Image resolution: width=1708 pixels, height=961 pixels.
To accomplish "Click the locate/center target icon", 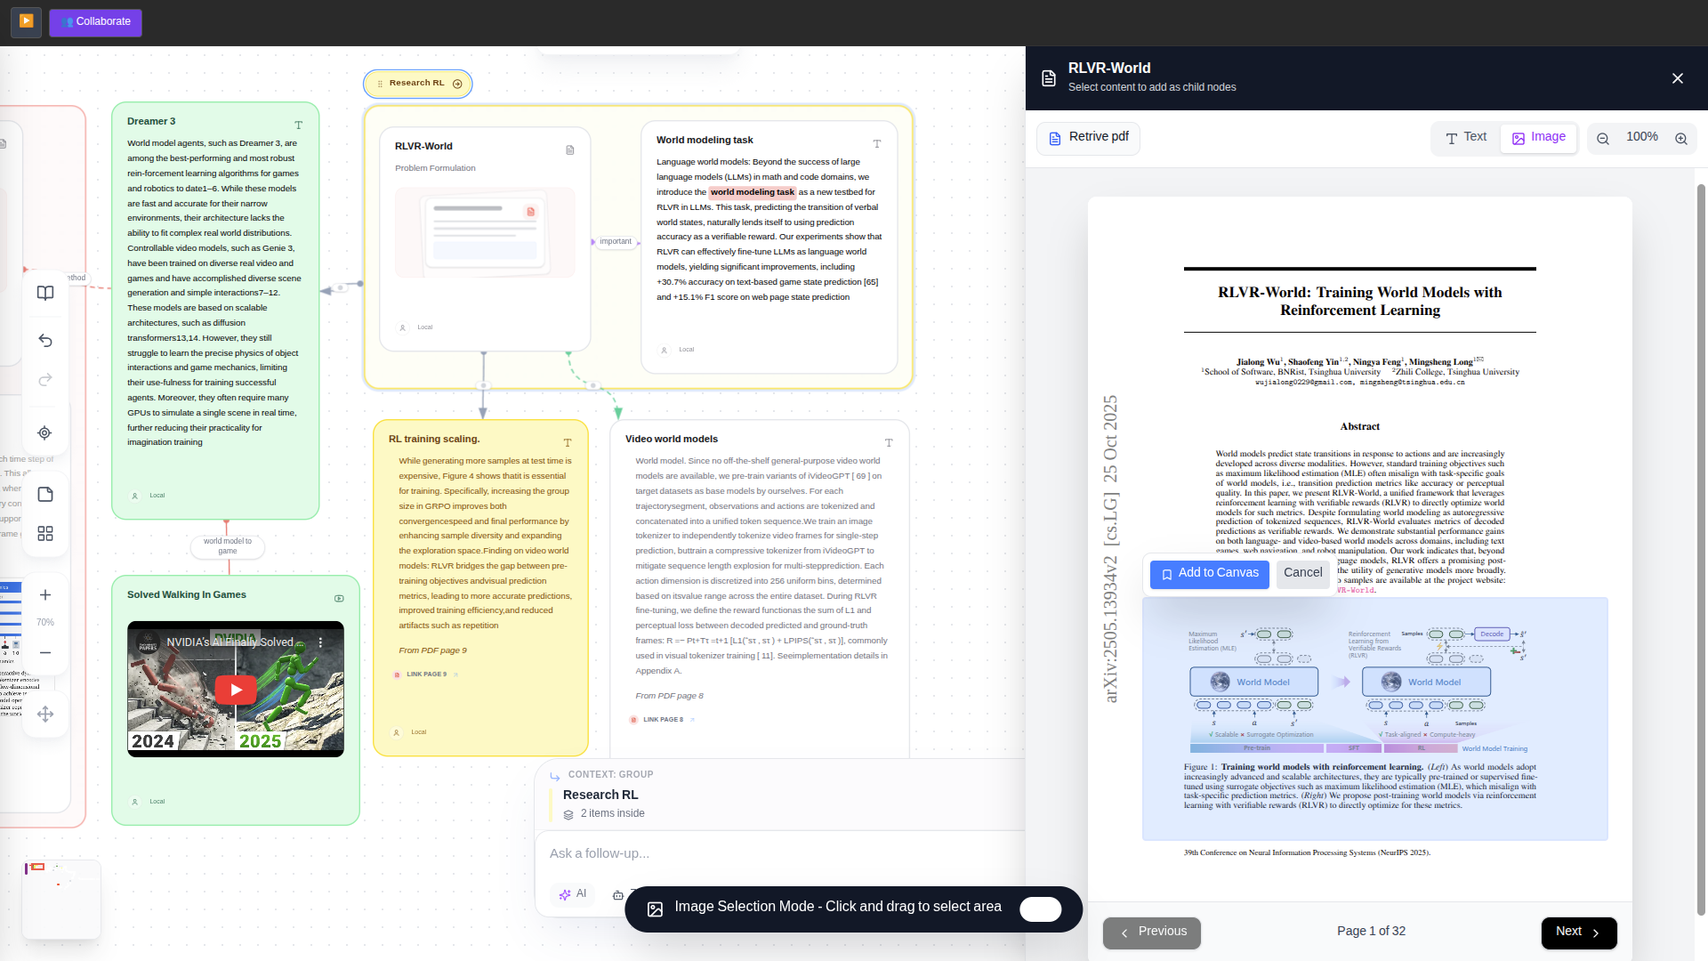I will pos(44,433).
